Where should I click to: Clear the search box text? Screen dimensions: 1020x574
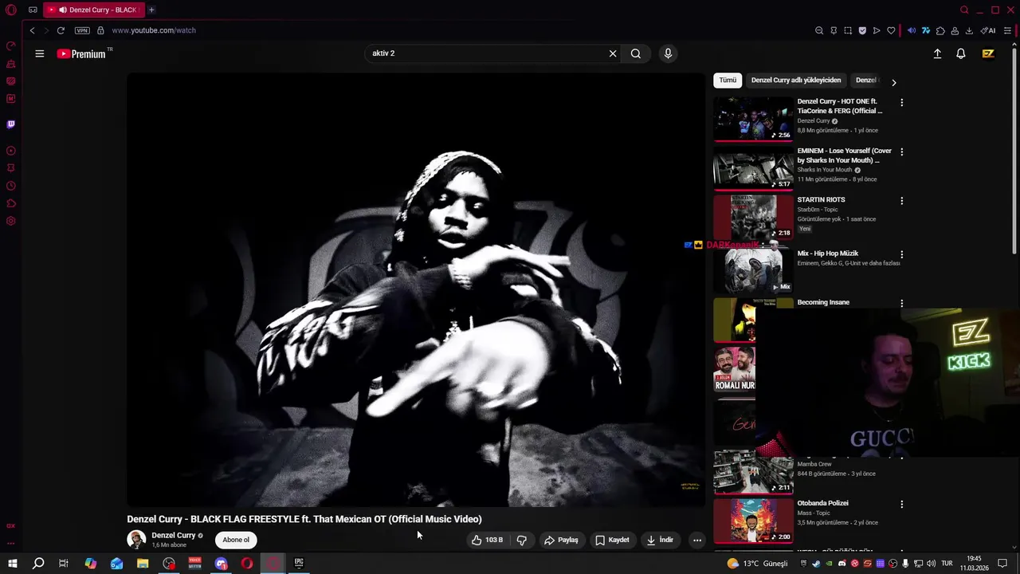[613, 53]
